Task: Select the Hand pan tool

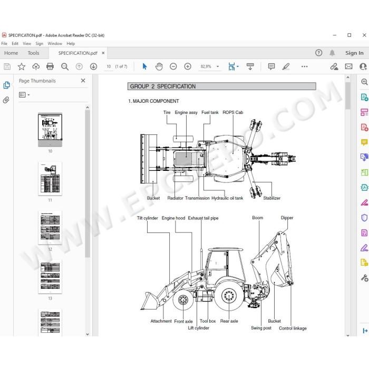Action: pos(159,66)
